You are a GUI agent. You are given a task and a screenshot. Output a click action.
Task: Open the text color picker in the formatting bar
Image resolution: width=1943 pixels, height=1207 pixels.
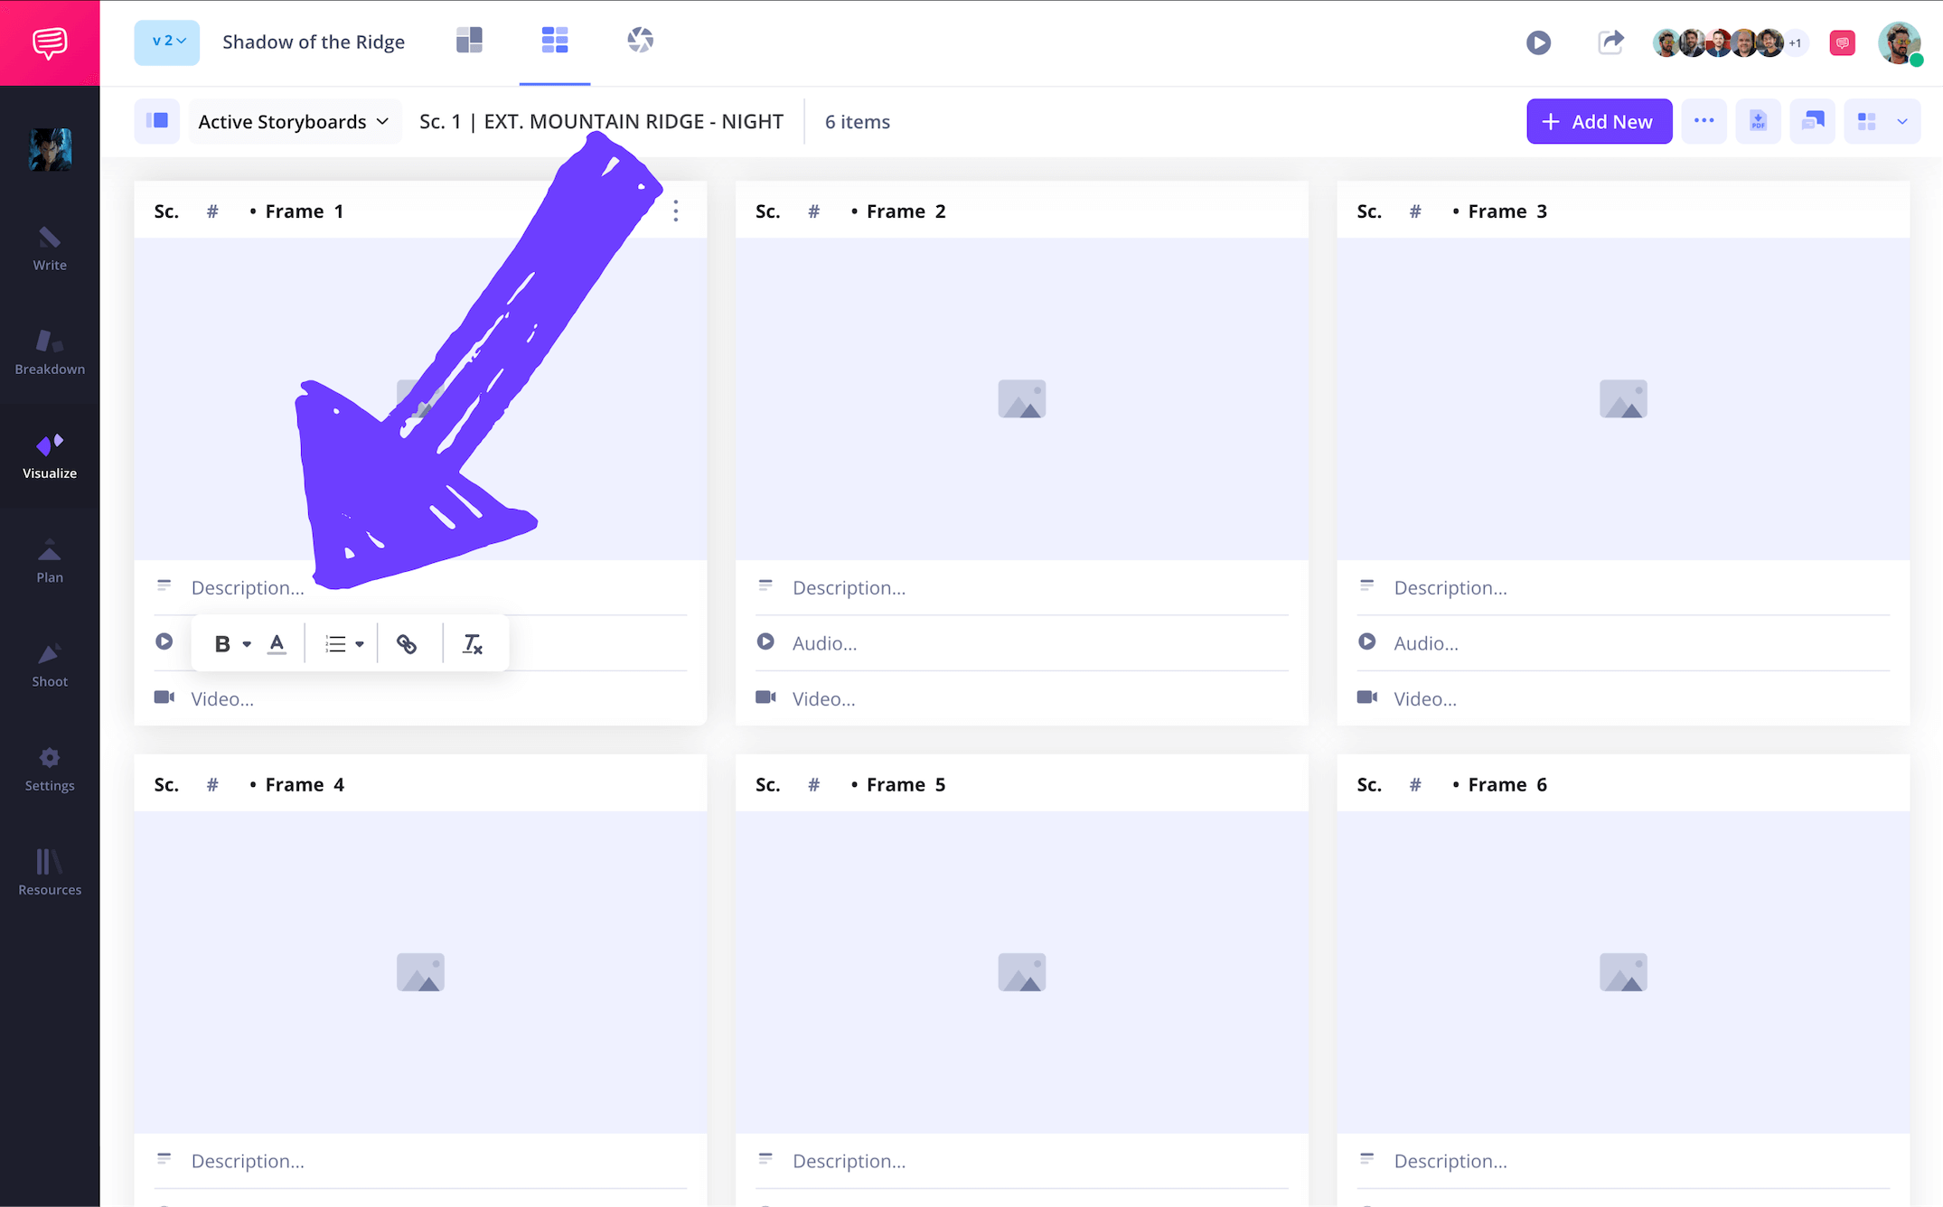277,643
